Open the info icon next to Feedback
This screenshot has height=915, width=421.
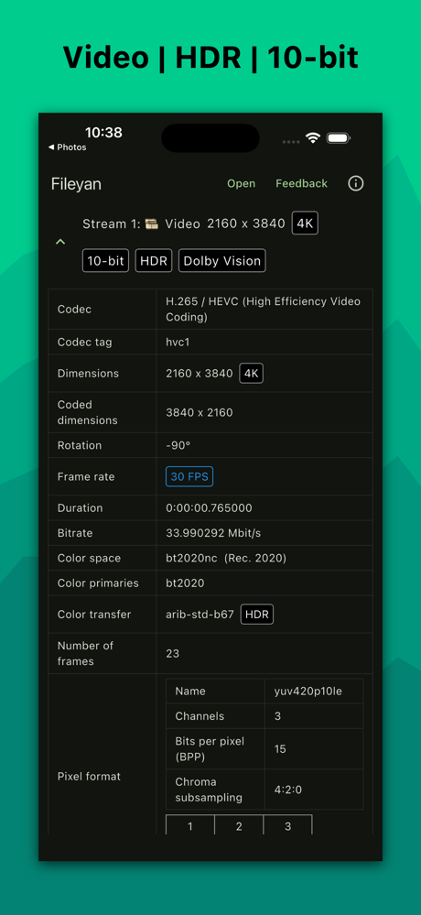pos(356,183)
